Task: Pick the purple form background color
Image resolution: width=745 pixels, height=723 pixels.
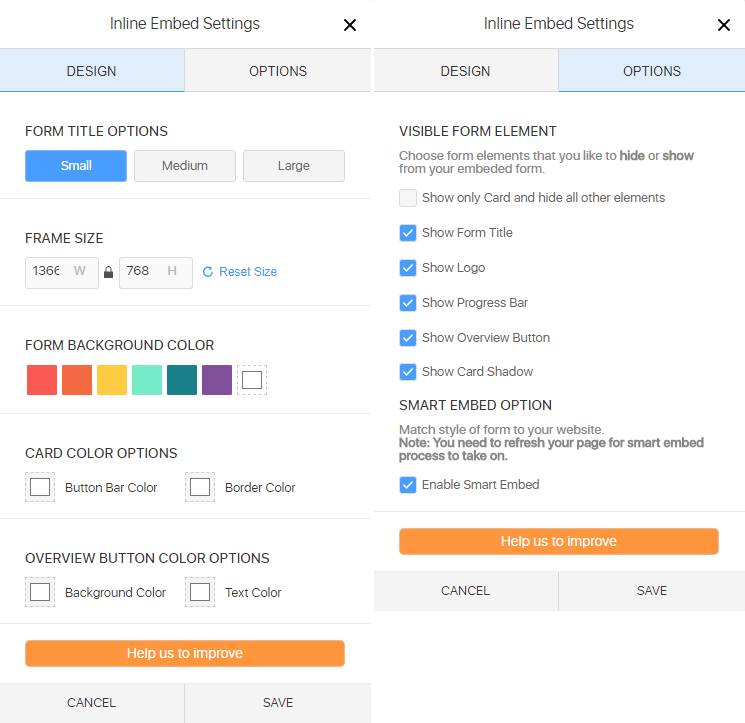Action: (x=217, y=380)
